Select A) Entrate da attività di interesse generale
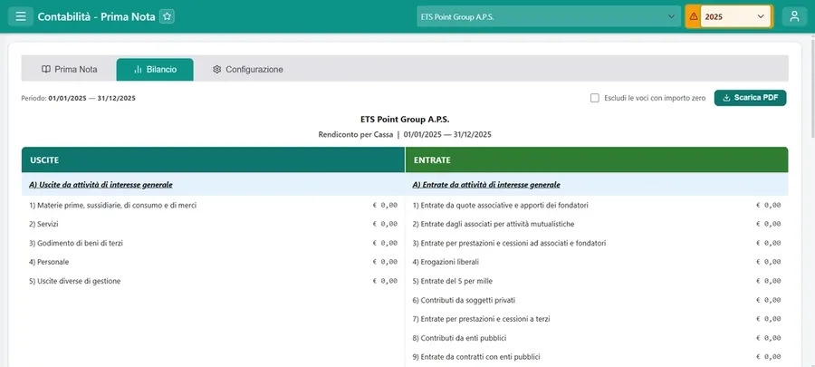 (486, 185)
